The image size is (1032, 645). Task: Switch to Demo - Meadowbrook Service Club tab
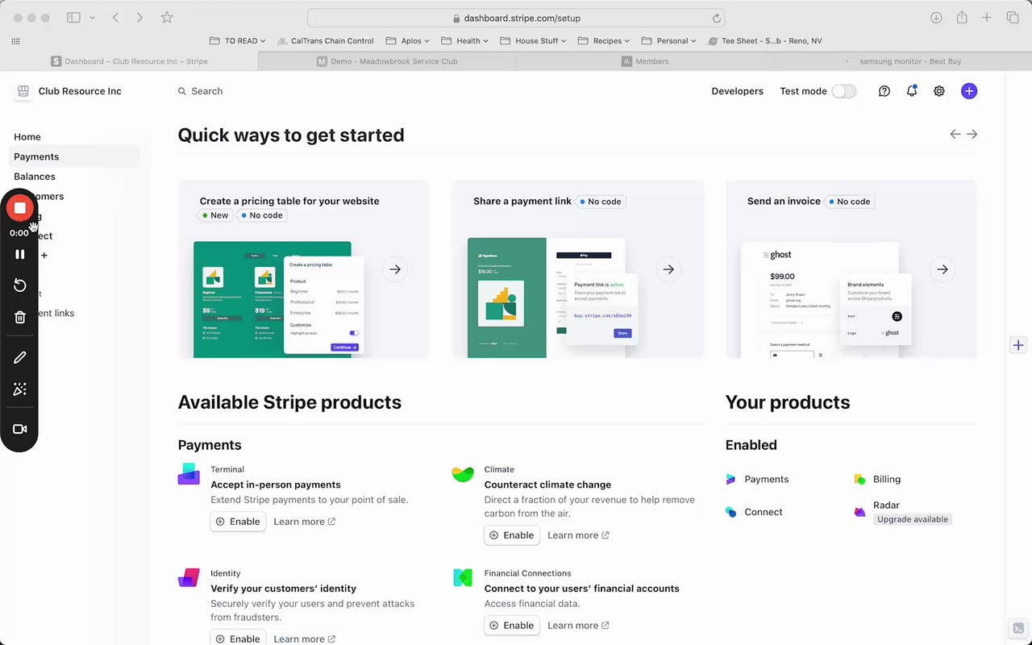click(x=387, y=61)
